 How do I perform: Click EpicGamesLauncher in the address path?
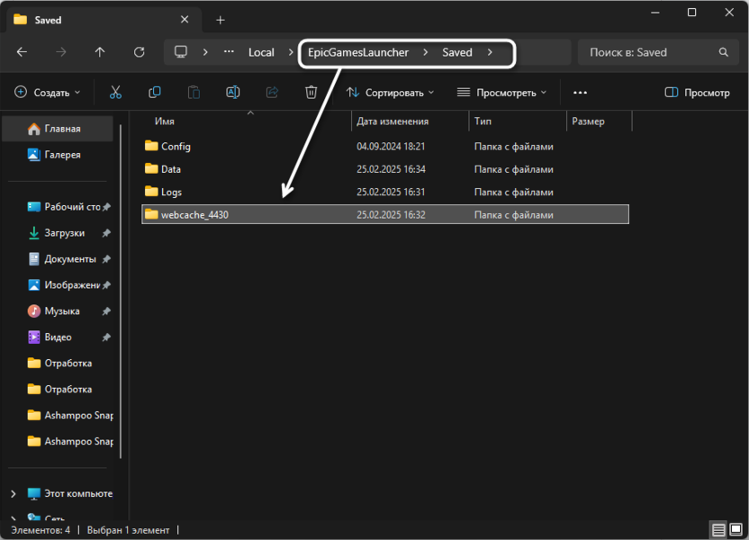tap(358, 52)
